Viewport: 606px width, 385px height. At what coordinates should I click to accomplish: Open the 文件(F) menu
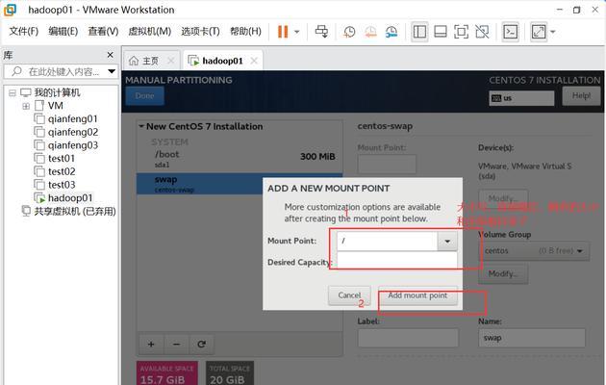pyautogui.click(x=24, y=32)
